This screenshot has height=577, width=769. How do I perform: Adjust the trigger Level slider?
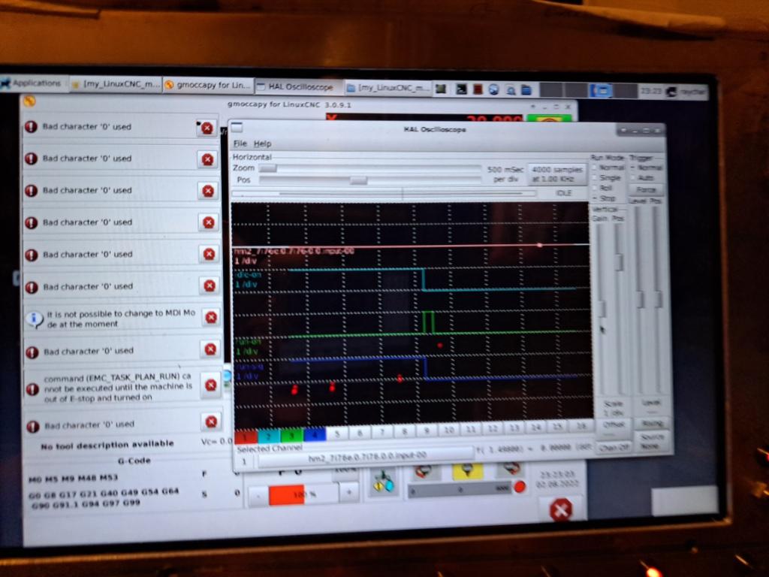pos(639,299)
